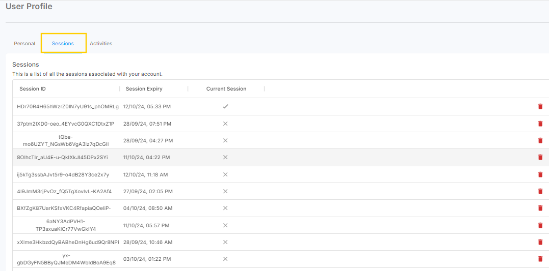The image size is (549, 271).
Task: Delete session expiring 28/09/24, 10:46 AM
Action: pyautogui.click(x=540, y=242)
